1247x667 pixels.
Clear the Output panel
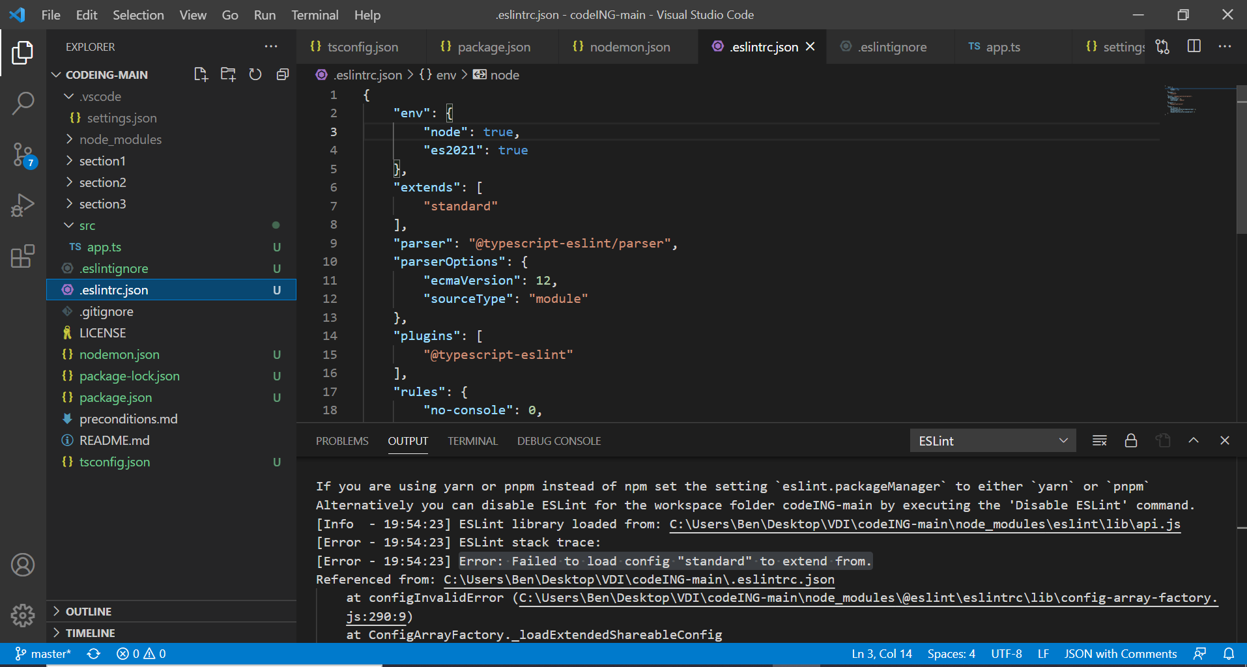[x=1100, y=440]
